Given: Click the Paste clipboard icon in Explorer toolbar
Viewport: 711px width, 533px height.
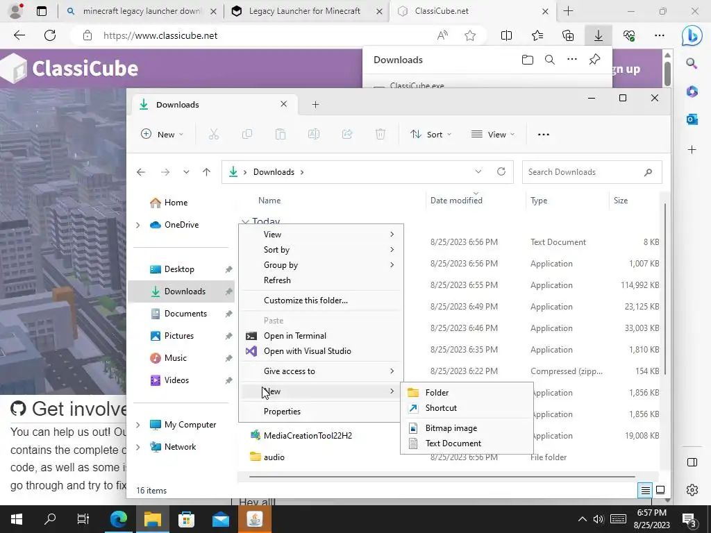Looking at the screenshot, I should pos(281,134).
